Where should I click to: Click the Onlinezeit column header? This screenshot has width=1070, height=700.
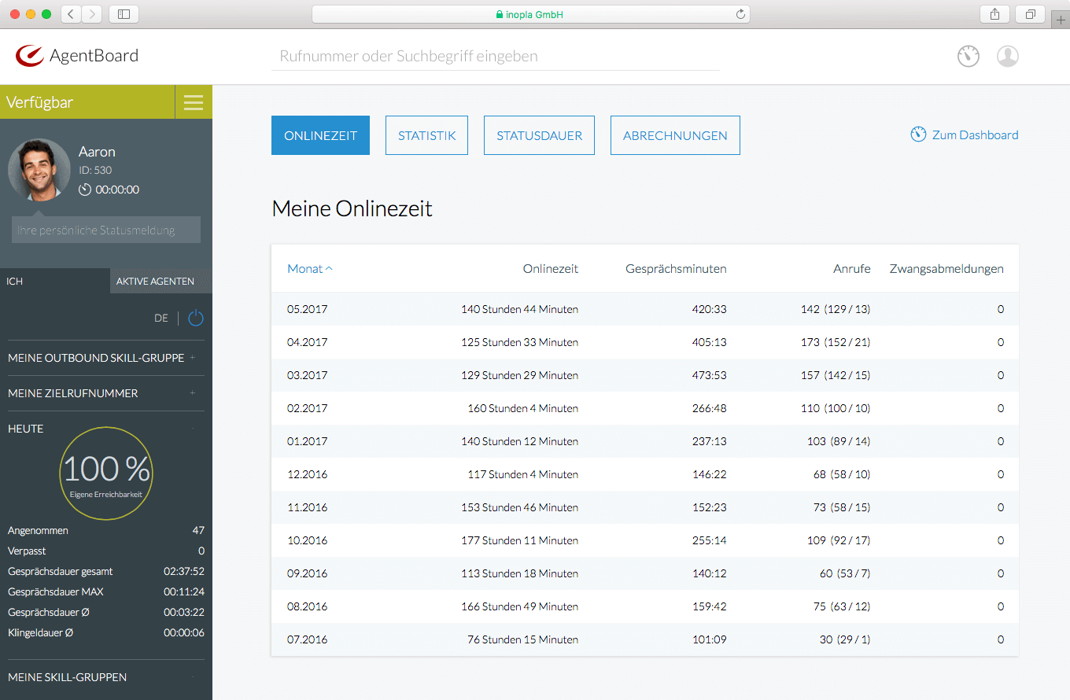(551, 268)
